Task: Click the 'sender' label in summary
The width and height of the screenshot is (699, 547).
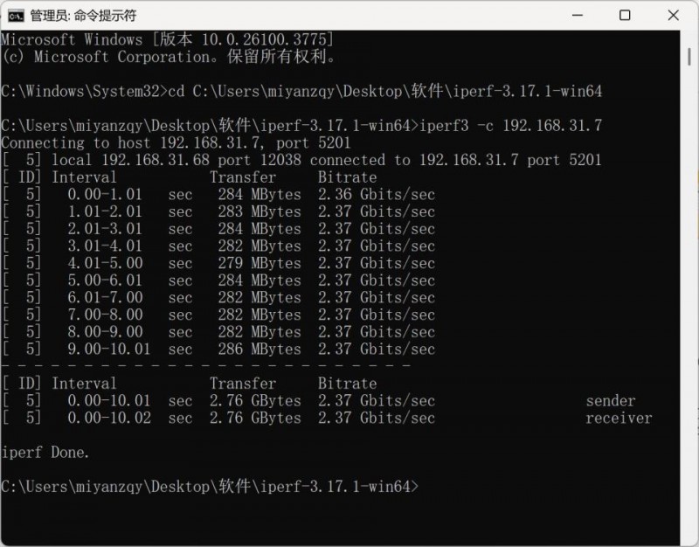Action: [611, 401]
